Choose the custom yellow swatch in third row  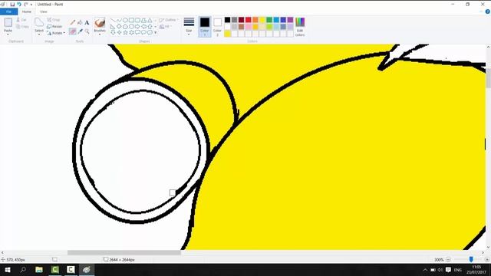[227, 34]
